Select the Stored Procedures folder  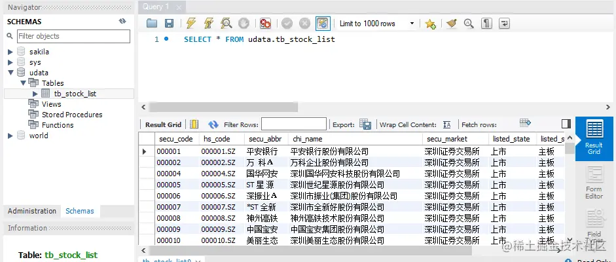(72, 115)
